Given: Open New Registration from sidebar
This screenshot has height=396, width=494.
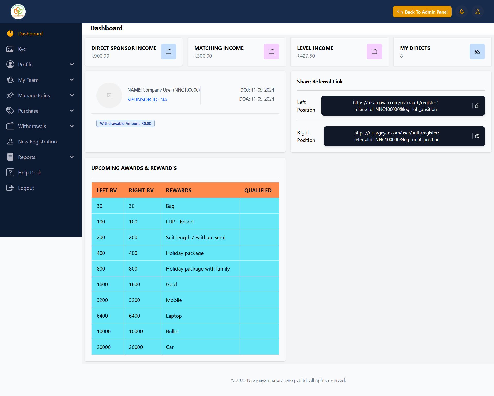Looking at the screenshot, I should click(x=37, y=142).
